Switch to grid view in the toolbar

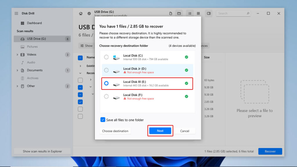(x=198, y=13)
